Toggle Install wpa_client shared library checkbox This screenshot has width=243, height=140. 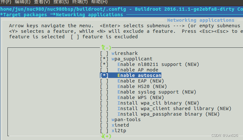point(104,108)
